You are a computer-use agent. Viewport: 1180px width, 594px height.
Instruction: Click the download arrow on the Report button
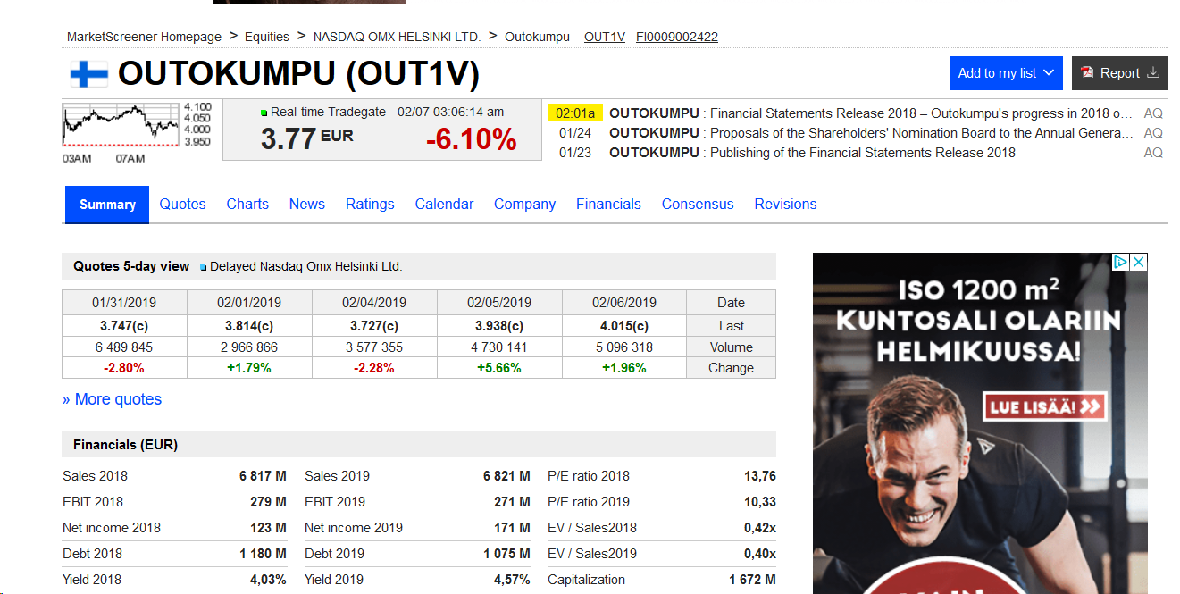[x=1153, y=73]
